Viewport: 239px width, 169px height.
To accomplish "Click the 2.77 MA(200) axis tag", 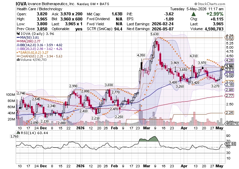I will pyautogui.click(x=229, y=96).
